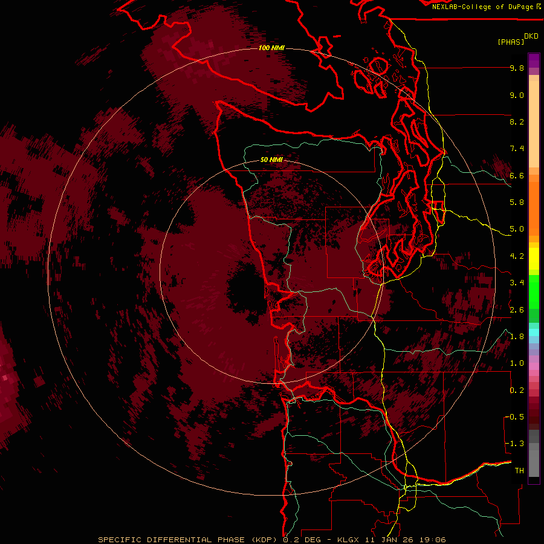This screenshot has width=544, height=544.
Task: Click the TH threshold label
Action: coord(519,471)
